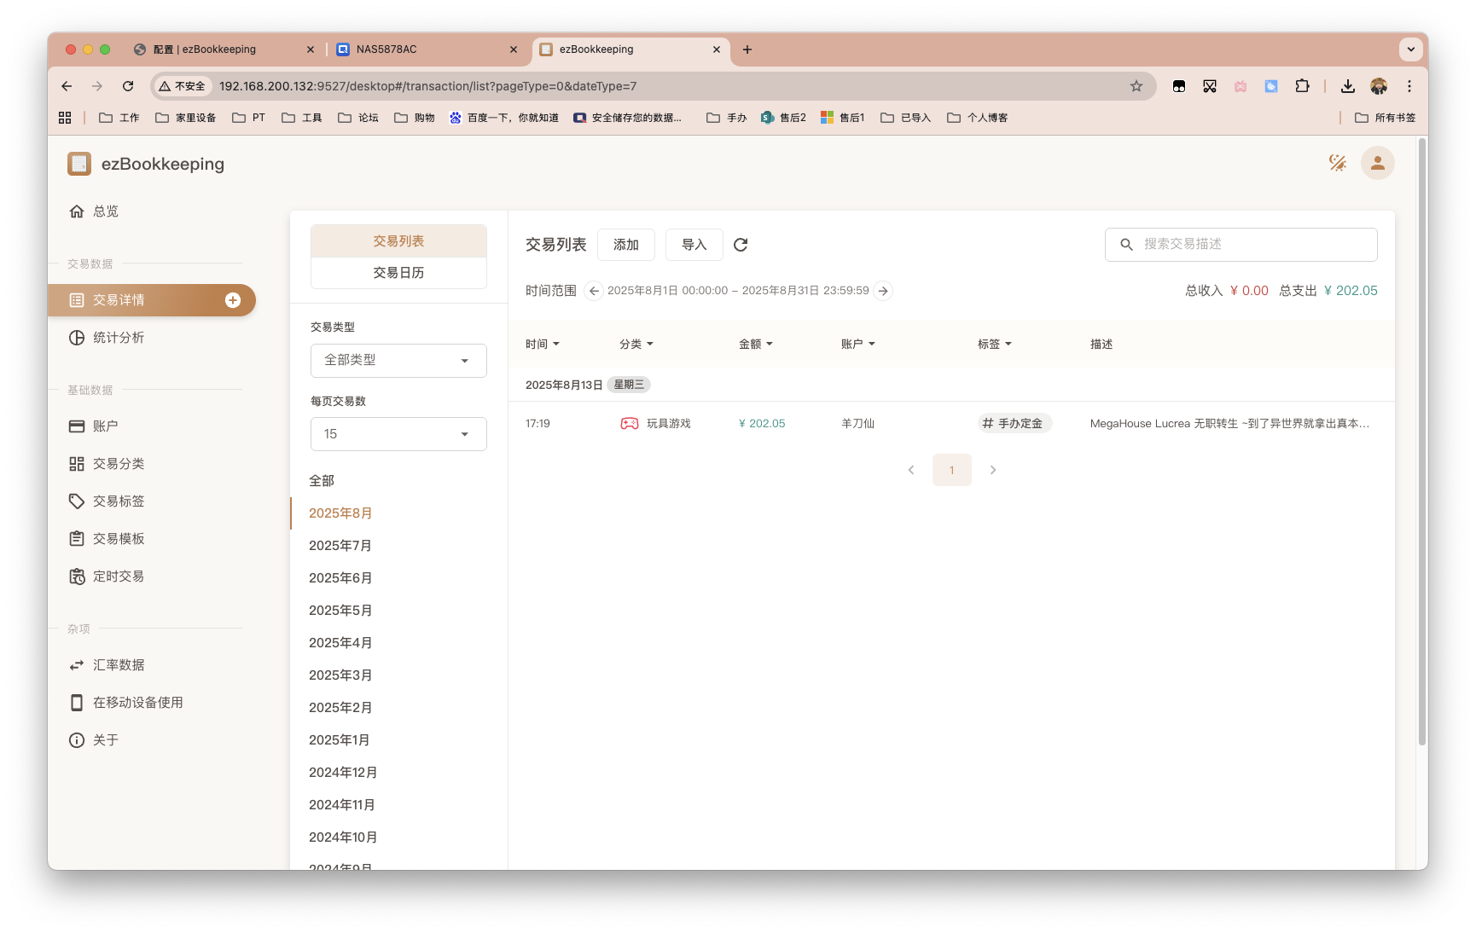The height and width of the screenshot is (933, 1476).
Task: Select the 定时交易 scheduled transactions icon
Action: (77, 576)
